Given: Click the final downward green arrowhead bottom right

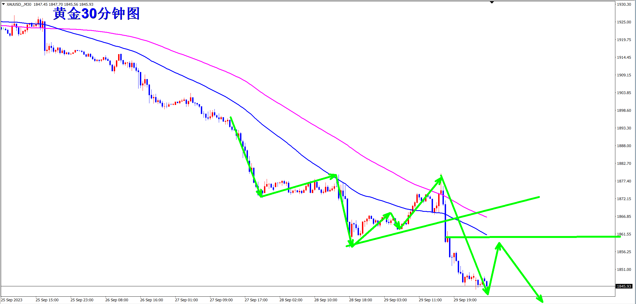Looking at the screenshot, I should (542, 300).
